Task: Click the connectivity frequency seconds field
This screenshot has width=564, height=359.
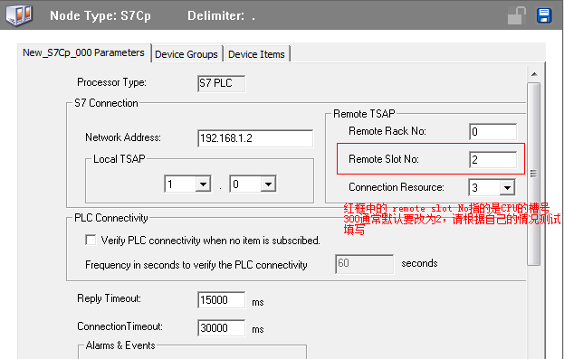Action: click(x=364, y=264)
